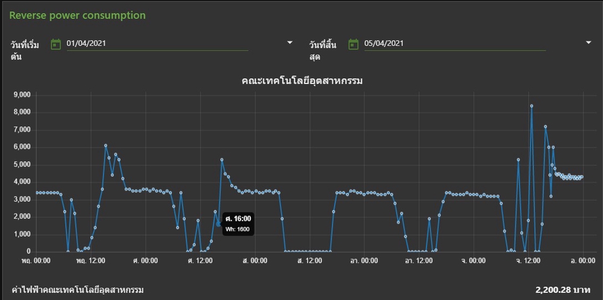Click the จ. 12:00 x-axis label

(528, 261)
